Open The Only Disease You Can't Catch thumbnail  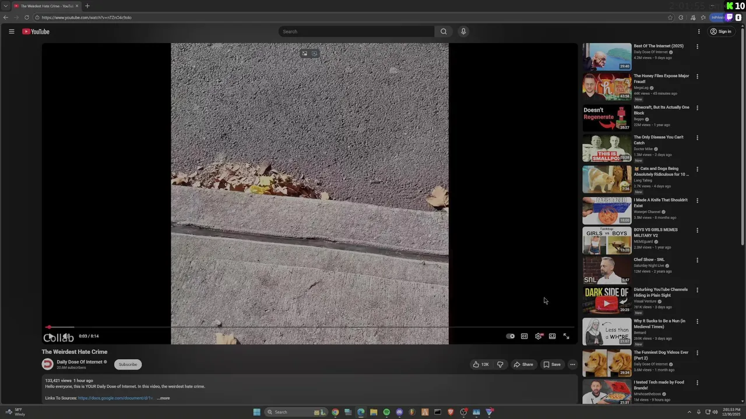click(607, 148)
